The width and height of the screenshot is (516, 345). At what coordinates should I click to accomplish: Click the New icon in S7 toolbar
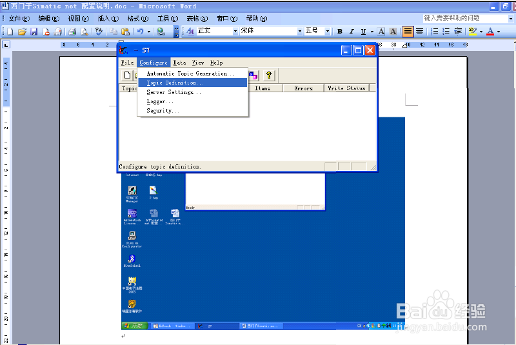(127, 75)
